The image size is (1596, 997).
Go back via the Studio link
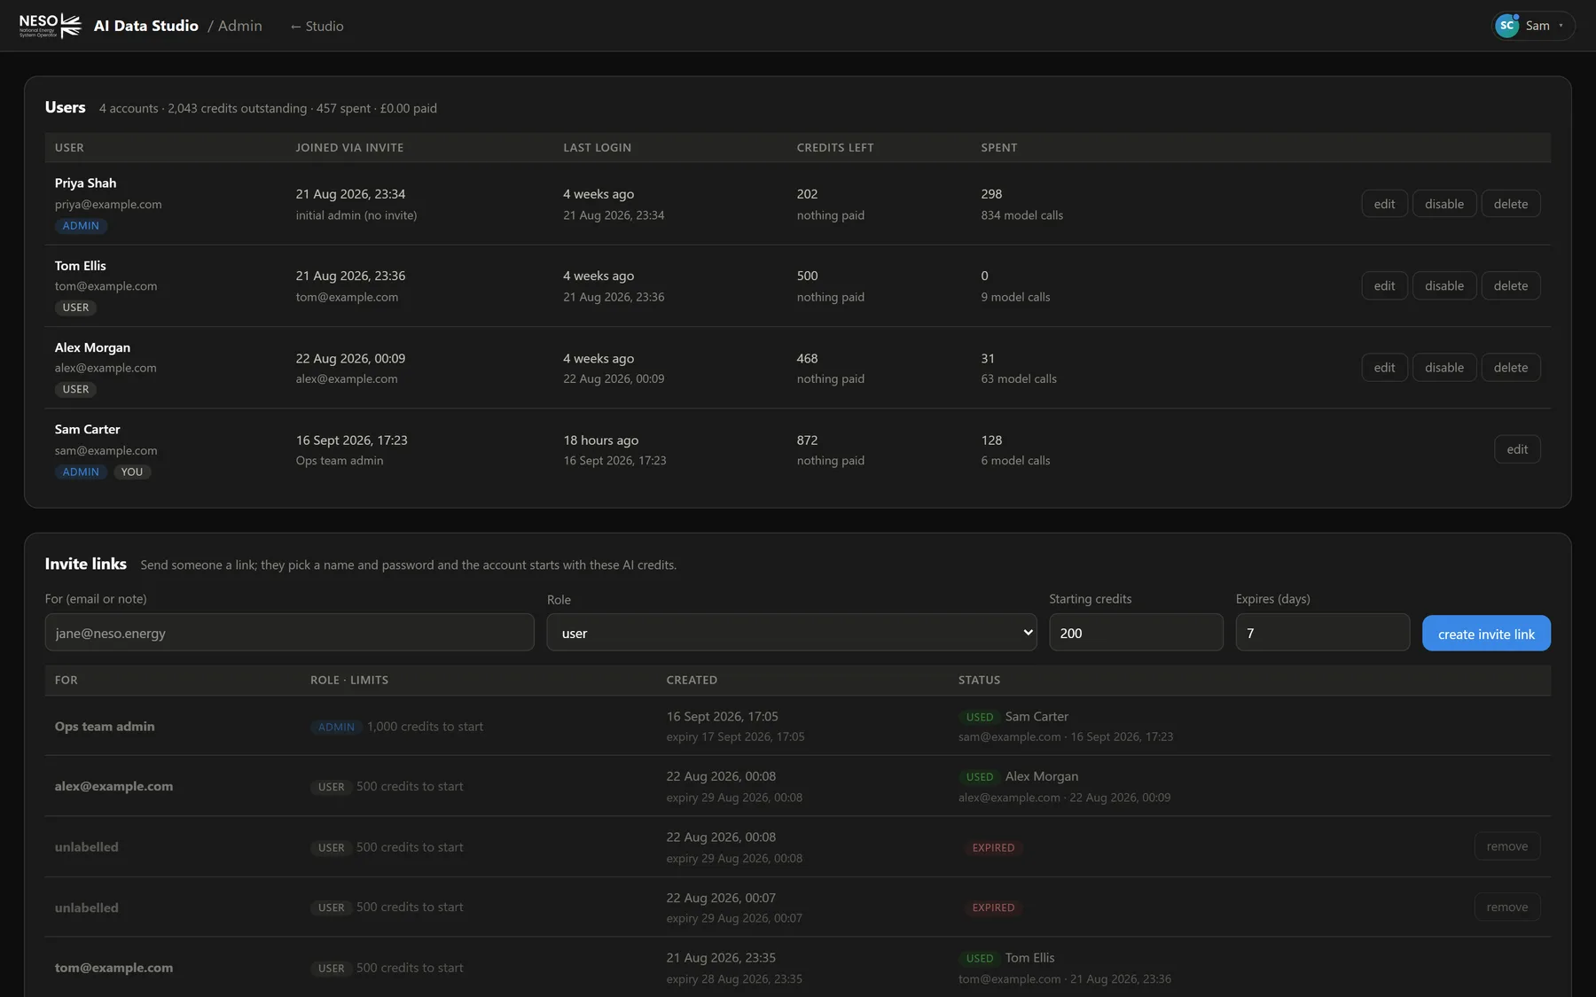pos(317,27)
